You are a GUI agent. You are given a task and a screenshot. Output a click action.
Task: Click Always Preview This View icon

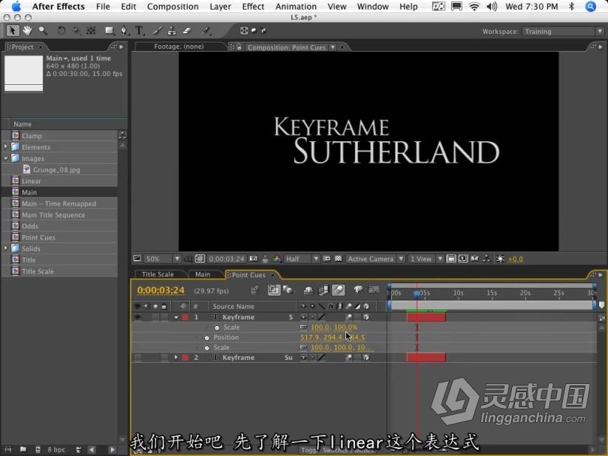(137, 259)
